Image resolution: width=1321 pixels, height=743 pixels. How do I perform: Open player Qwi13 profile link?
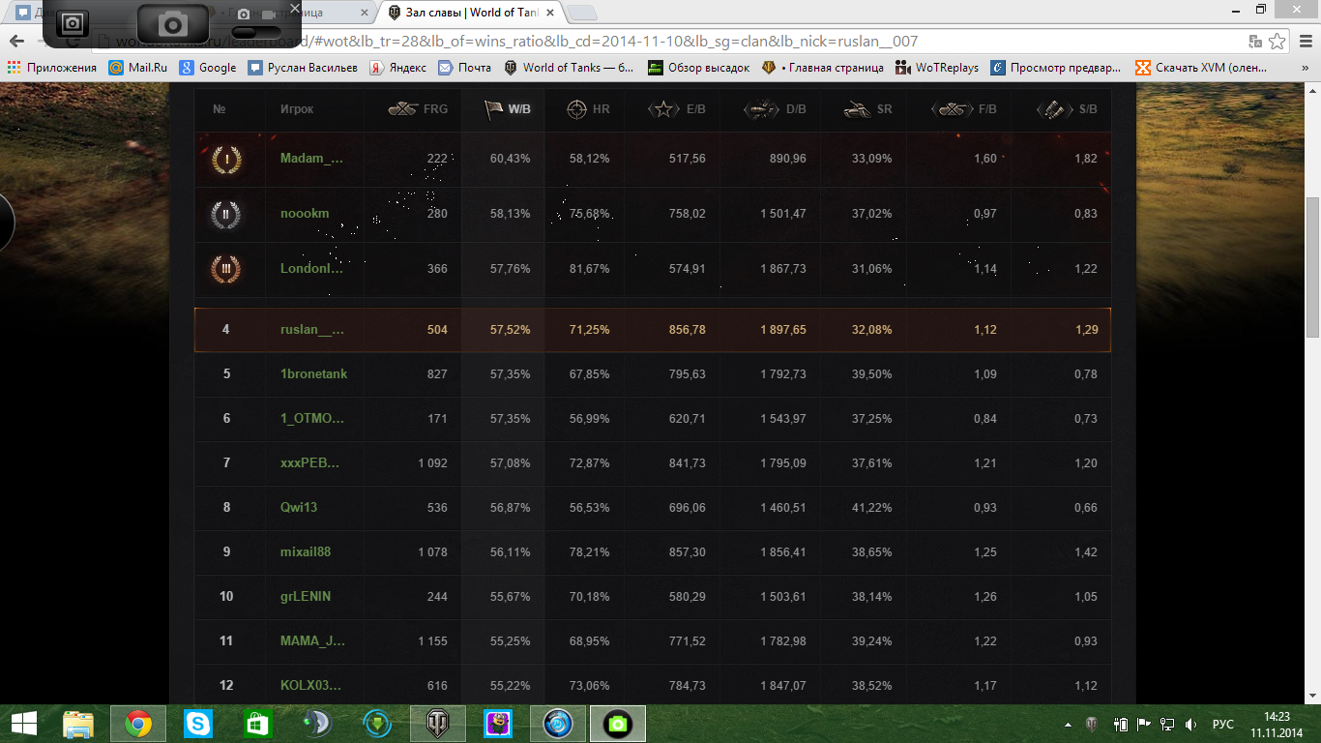pos(299,508)
